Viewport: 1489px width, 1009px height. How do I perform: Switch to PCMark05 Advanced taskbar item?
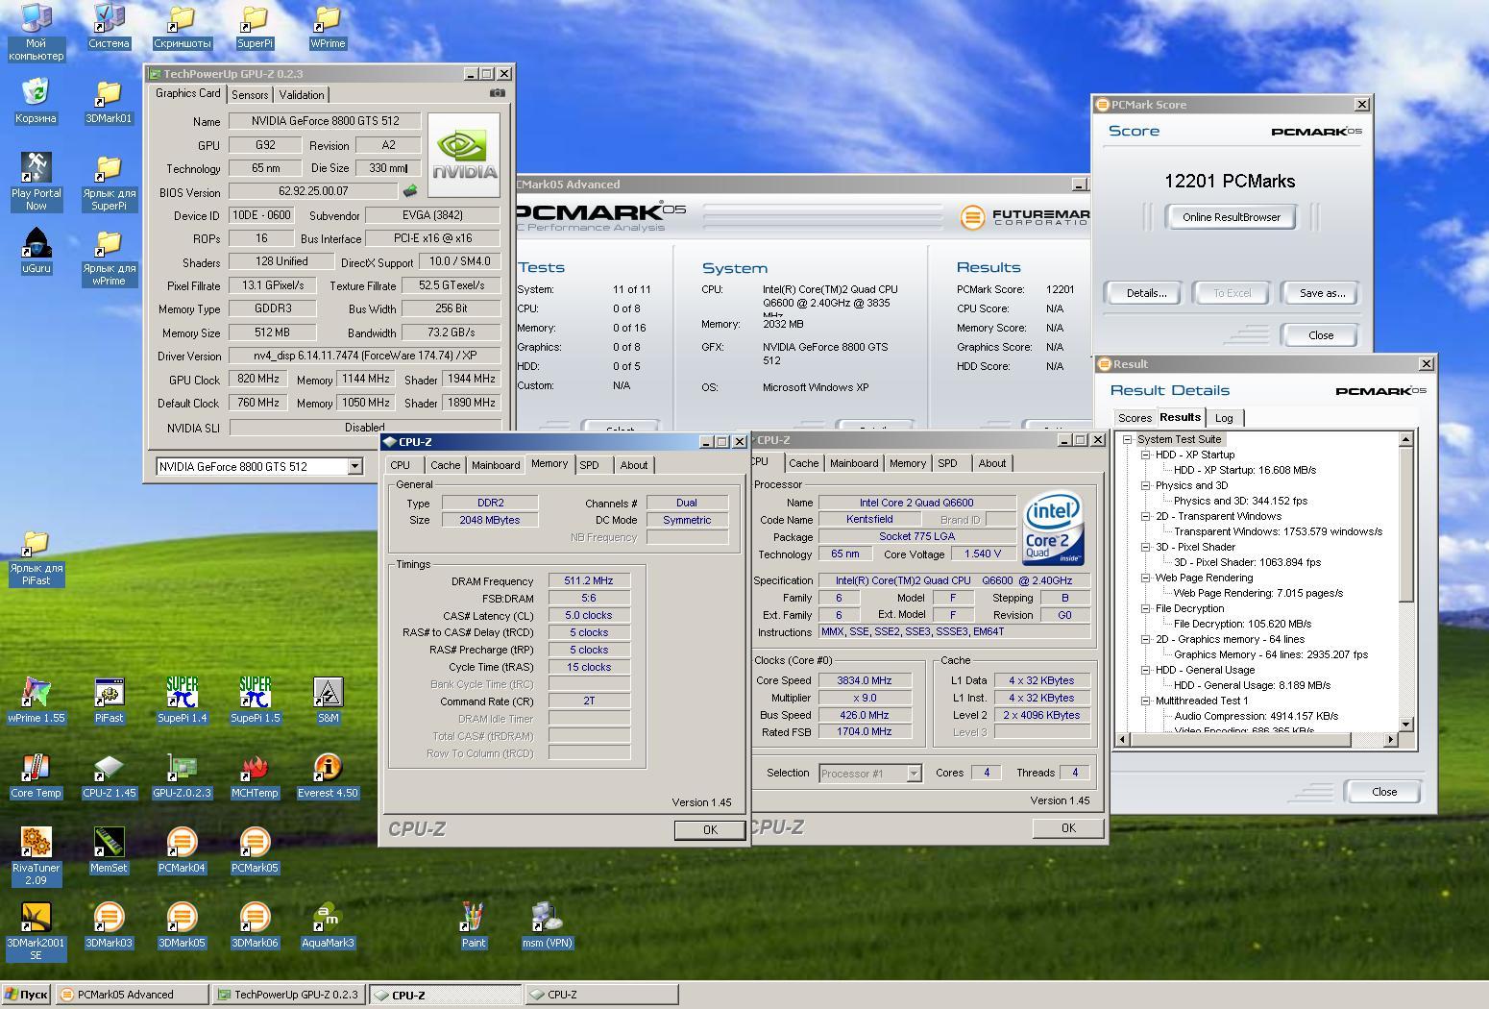coord(132,995)
